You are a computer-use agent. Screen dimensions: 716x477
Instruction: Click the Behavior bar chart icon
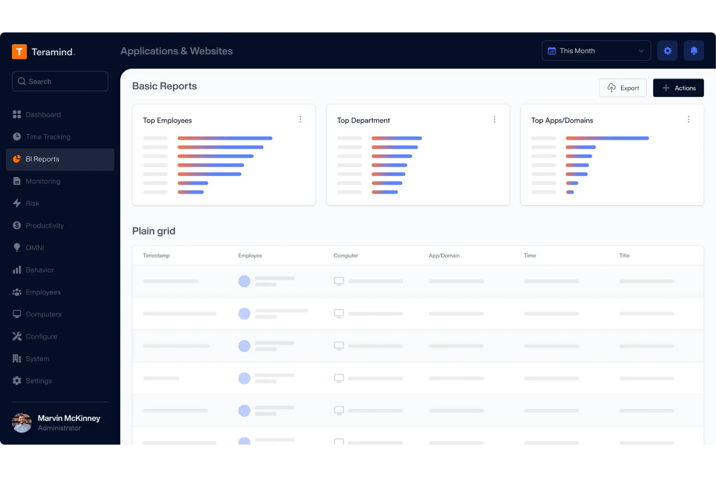coord(17,270)
